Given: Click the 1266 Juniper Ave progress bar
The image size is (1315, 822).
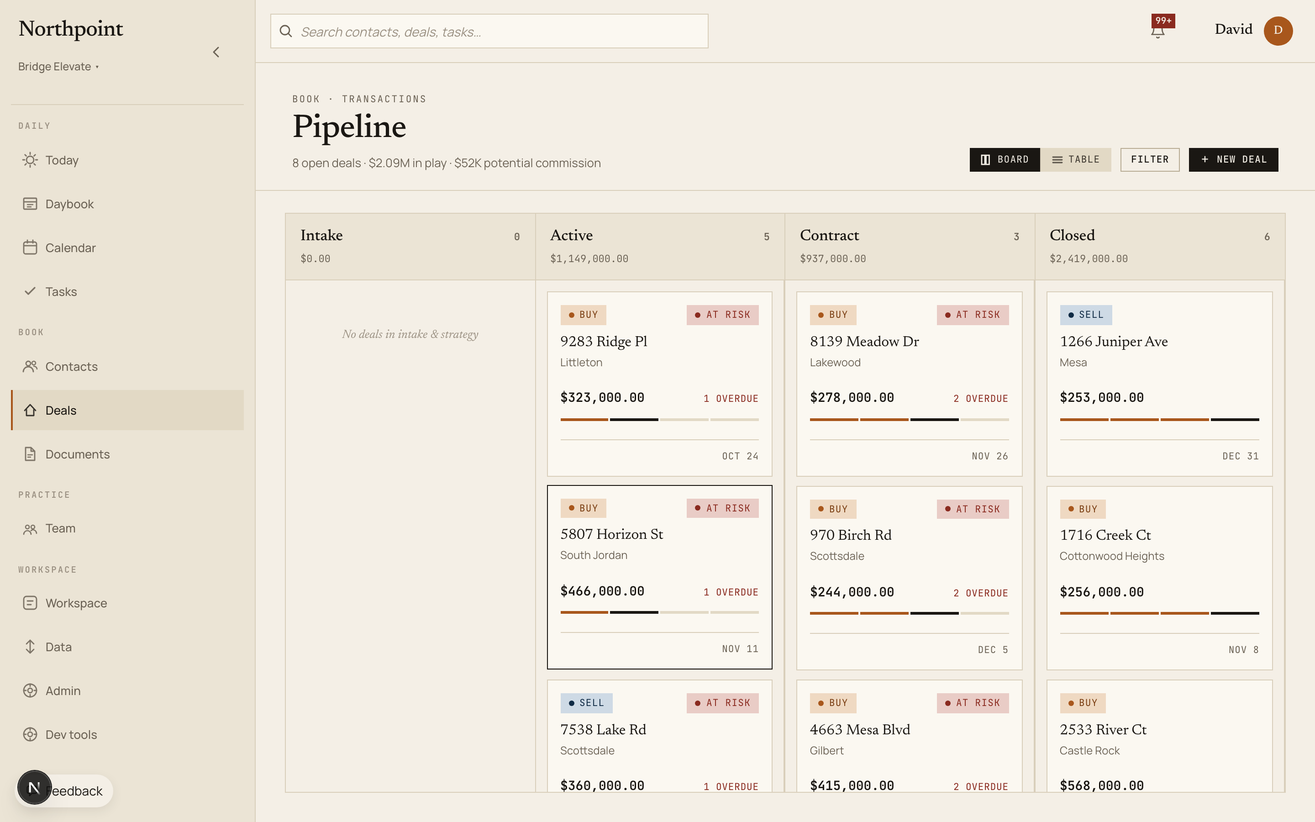Looking at the screenshot, I should [x=1159, y=419].
